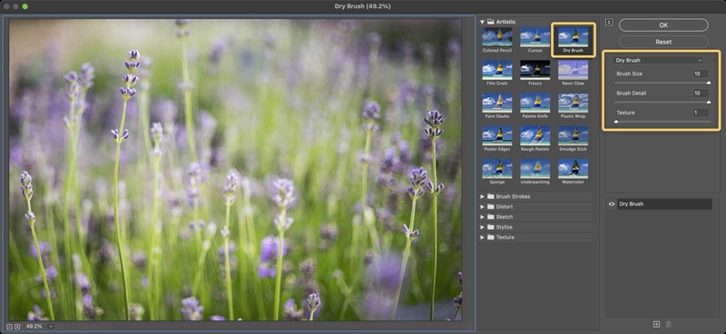Screen dimensions: 726x334
Task: Pick the Watercolor filter thumbnail
Action: pyautogui.click(x=573, y=169)
